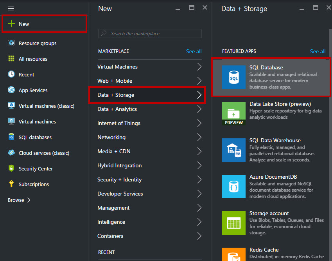Expand Web + Mobile category chevron
This screenshot has height=261, width=332.
pos(199,81)
